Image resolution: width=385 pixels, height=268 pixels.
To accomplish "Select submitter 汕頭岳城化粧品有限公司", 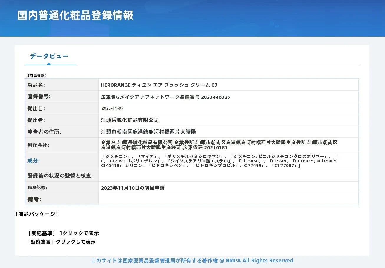I will (130, 120).
